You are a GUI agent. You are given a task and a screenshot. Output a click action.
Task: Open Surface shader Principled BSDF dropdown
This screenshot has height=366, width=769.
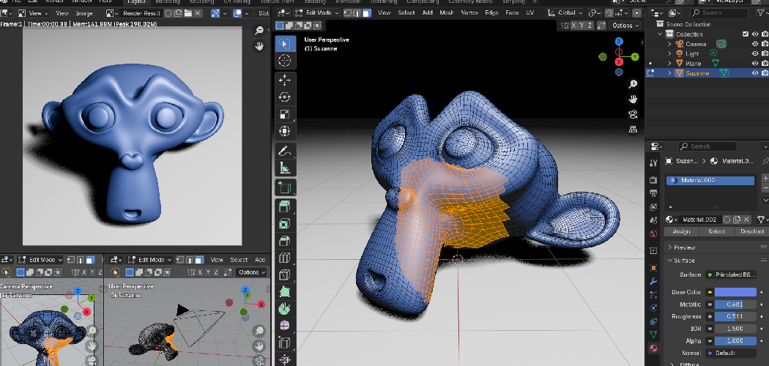pos(731,274)
